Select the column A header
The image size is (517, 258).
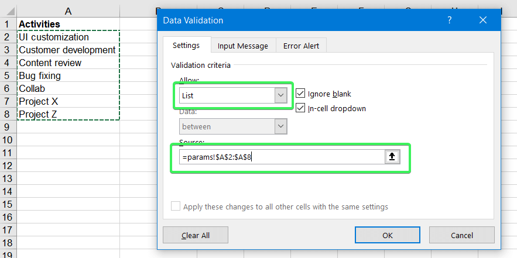[x=69, y=11]
